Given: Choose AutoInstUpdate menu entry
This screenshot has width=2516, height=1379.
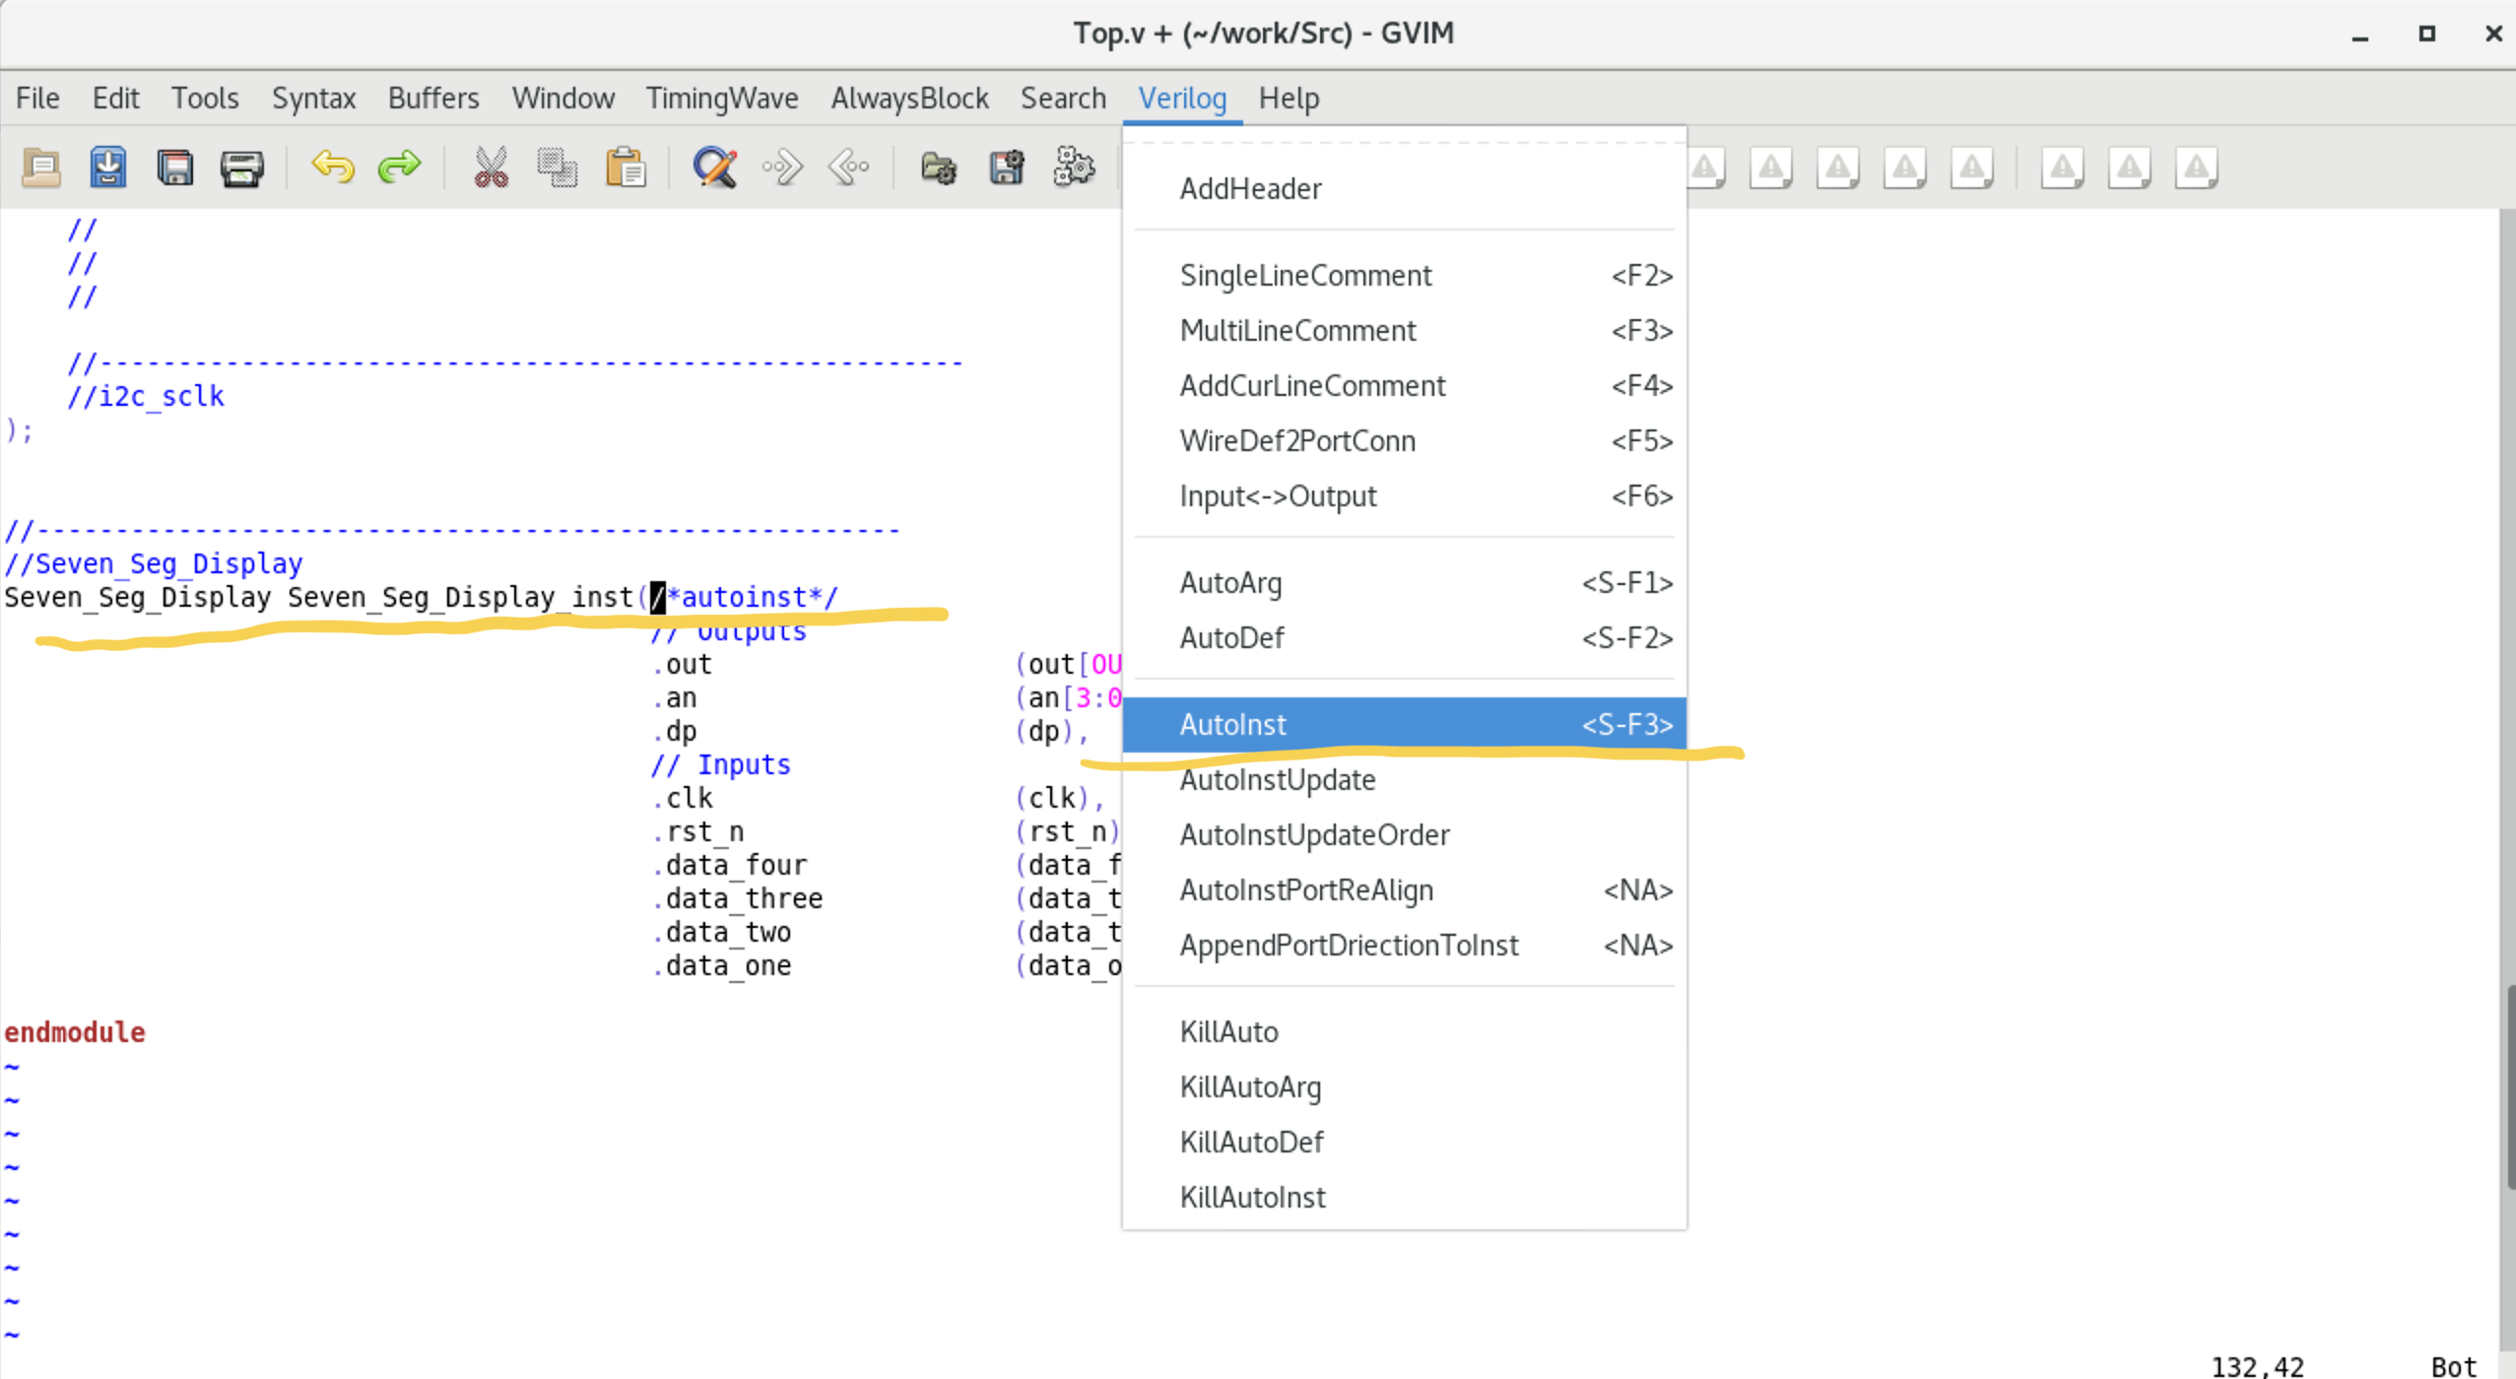Looking at the screenshot, I should (x=1405, y=780).
